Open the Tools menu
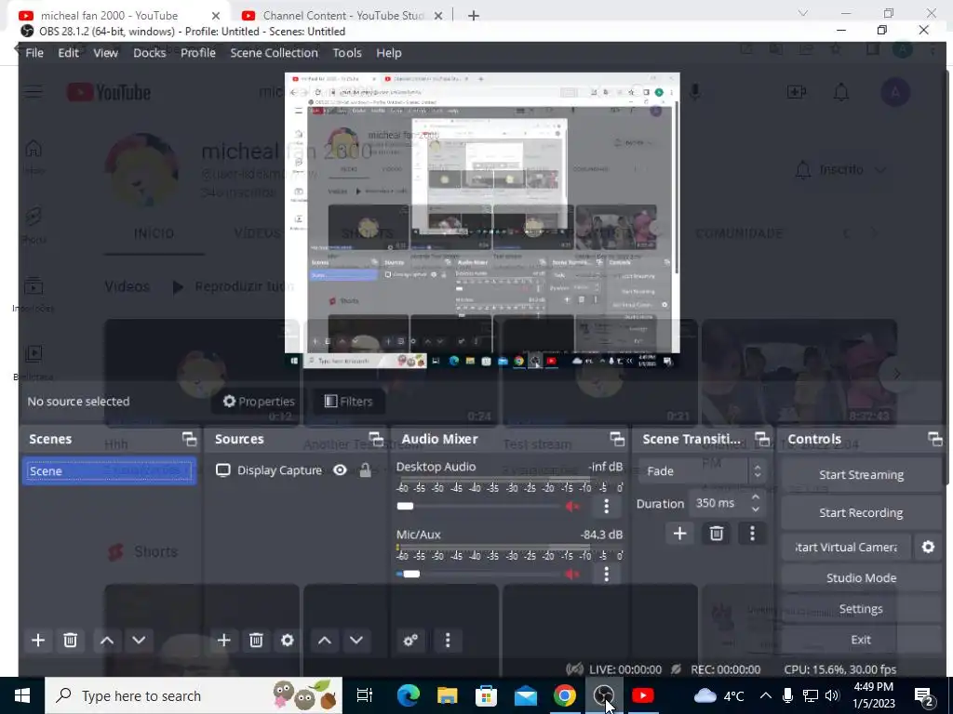Viewport: 953px width, 714px height. (347, 53)
